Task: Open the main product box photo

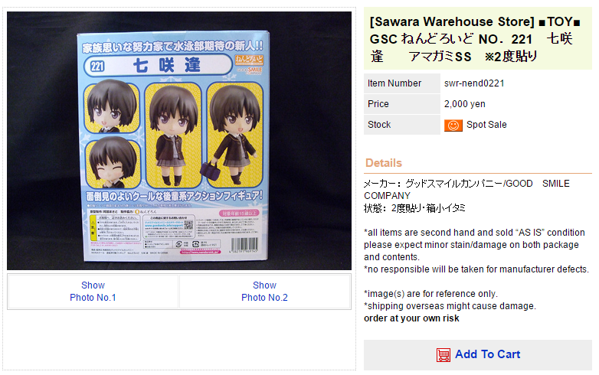Action: (179, 140)
